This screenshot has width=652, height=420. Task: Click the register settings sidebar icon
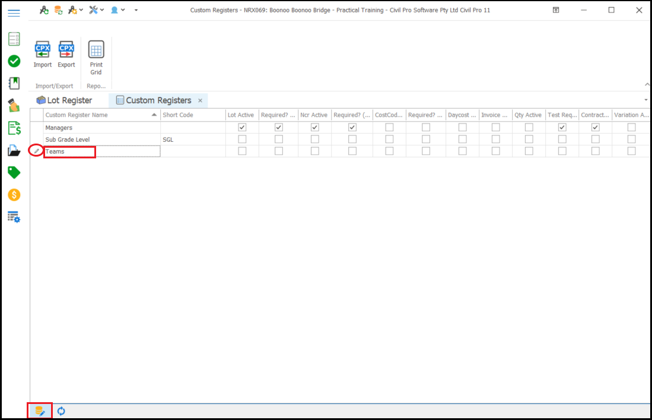coord(14,217)
